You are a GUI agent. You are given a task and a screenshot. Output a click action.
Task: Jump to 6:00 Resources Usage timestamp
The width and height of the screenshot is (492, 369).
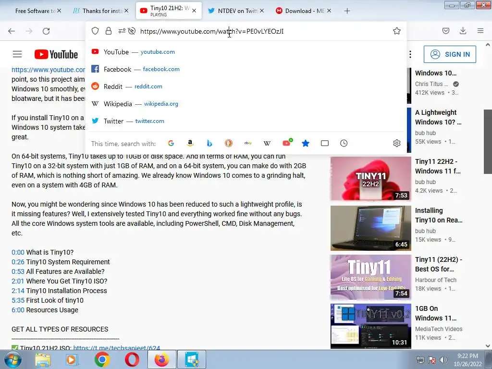pos(18,310)
